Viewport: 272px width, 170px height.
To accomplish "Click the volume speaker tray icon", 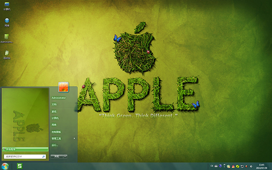I will click(251, 166).
